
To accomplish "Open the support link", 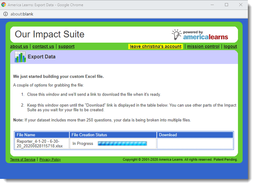I will [66, 46].
